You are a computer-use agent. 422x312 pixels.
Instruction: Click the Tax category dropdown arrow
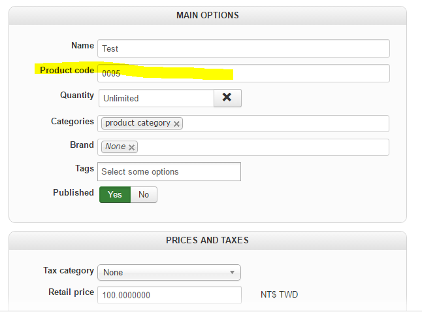pyautogui.click(x=232, y=272)
